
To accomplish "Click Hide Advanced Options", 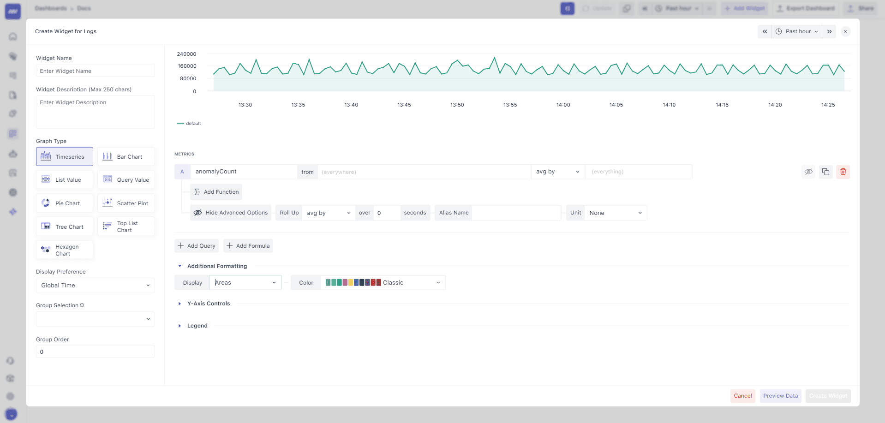I will click(x=231, y=213).
